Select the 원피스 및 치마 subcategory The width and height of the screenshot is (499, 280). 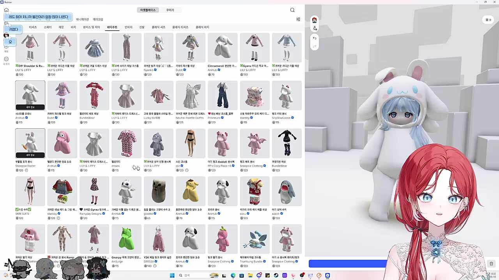point(92,27)
